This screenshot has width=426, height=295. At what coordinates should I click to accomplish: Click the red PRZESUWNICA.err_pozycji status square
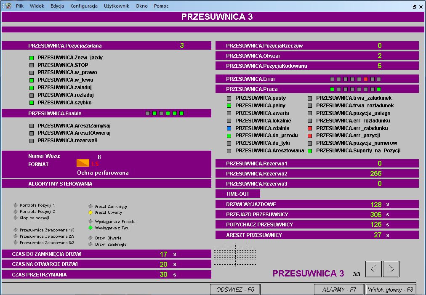(x=310, y=136)
